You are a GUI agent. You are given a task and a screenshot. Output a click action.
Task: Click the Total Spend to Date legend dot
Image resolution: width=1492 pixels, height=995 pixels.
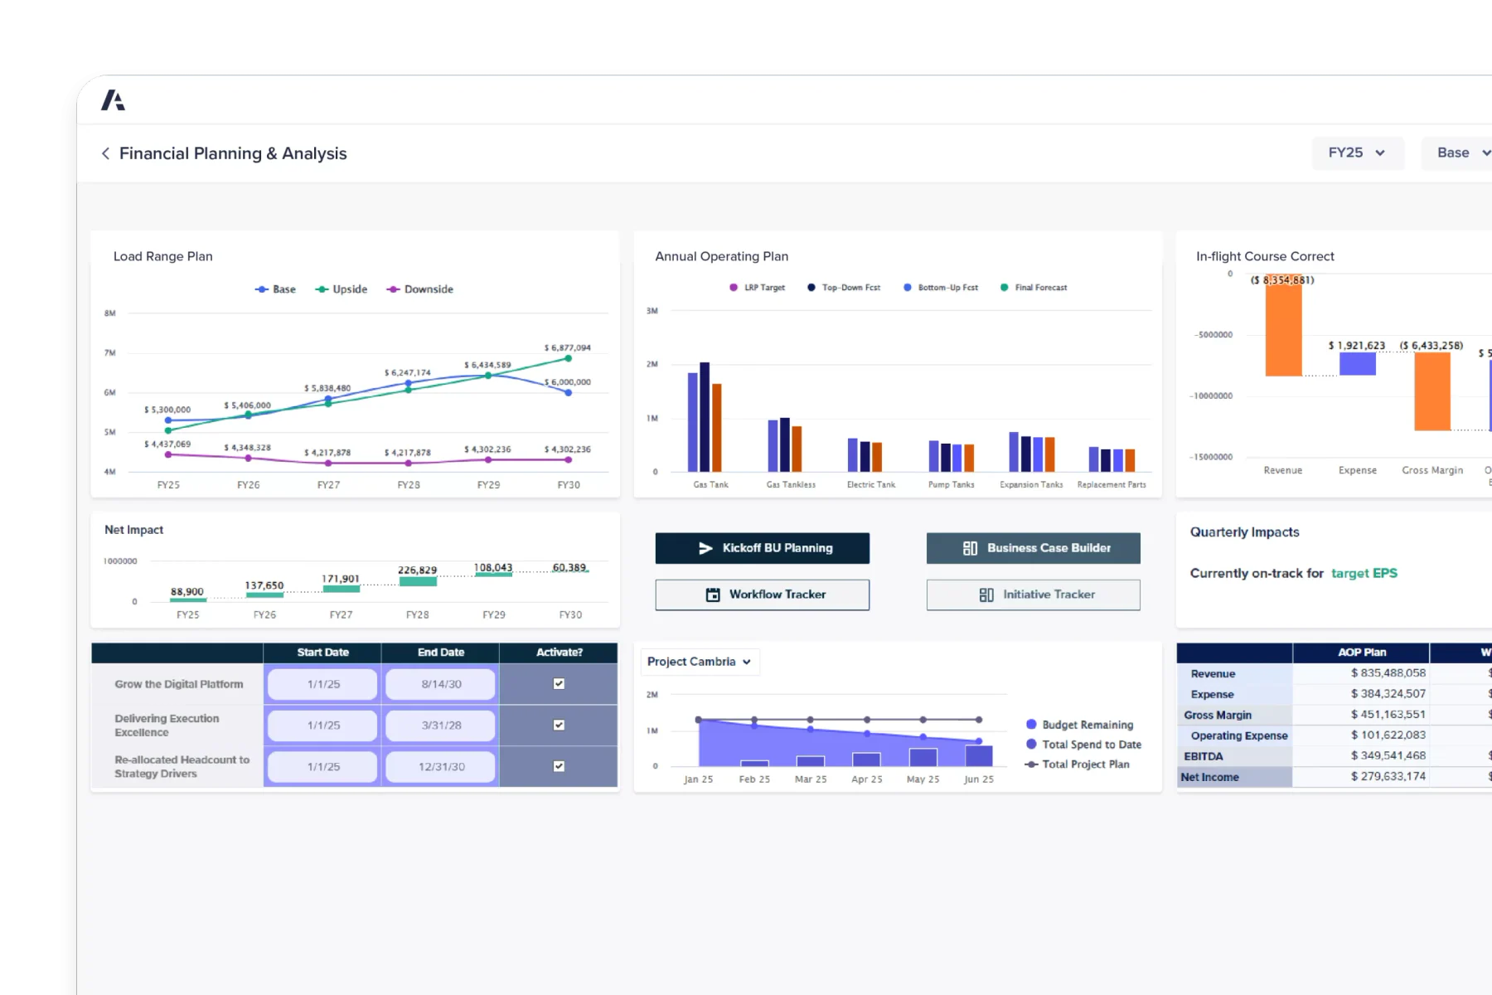pos(1031,745)
